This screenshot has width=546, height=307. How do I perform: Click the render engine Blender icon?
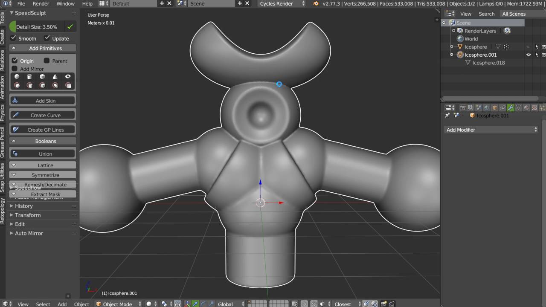pos(316,3)
